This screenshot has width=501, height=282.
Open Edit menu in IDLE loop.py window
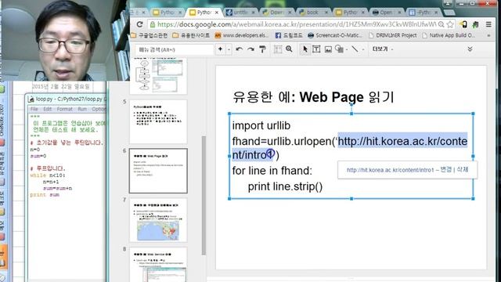47,109
